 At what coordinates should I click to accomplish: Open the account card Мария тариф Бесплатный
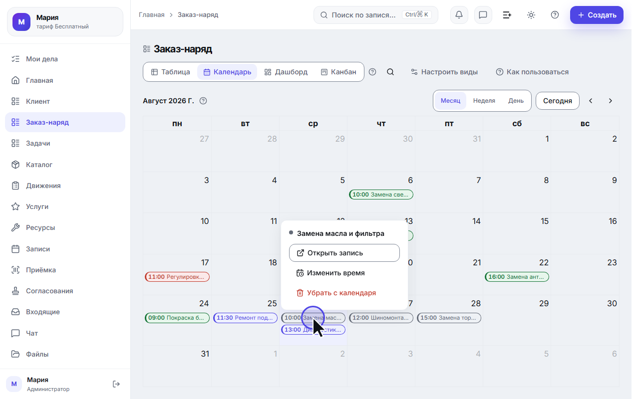tap(65, 21)
